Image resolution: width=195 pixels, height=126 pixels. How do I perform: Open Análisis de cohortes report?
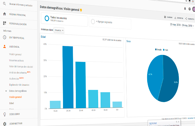[18, 73]
